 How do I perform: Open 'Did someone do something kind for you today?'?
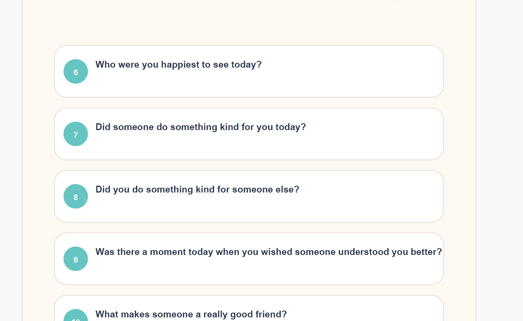pos(249,134)
